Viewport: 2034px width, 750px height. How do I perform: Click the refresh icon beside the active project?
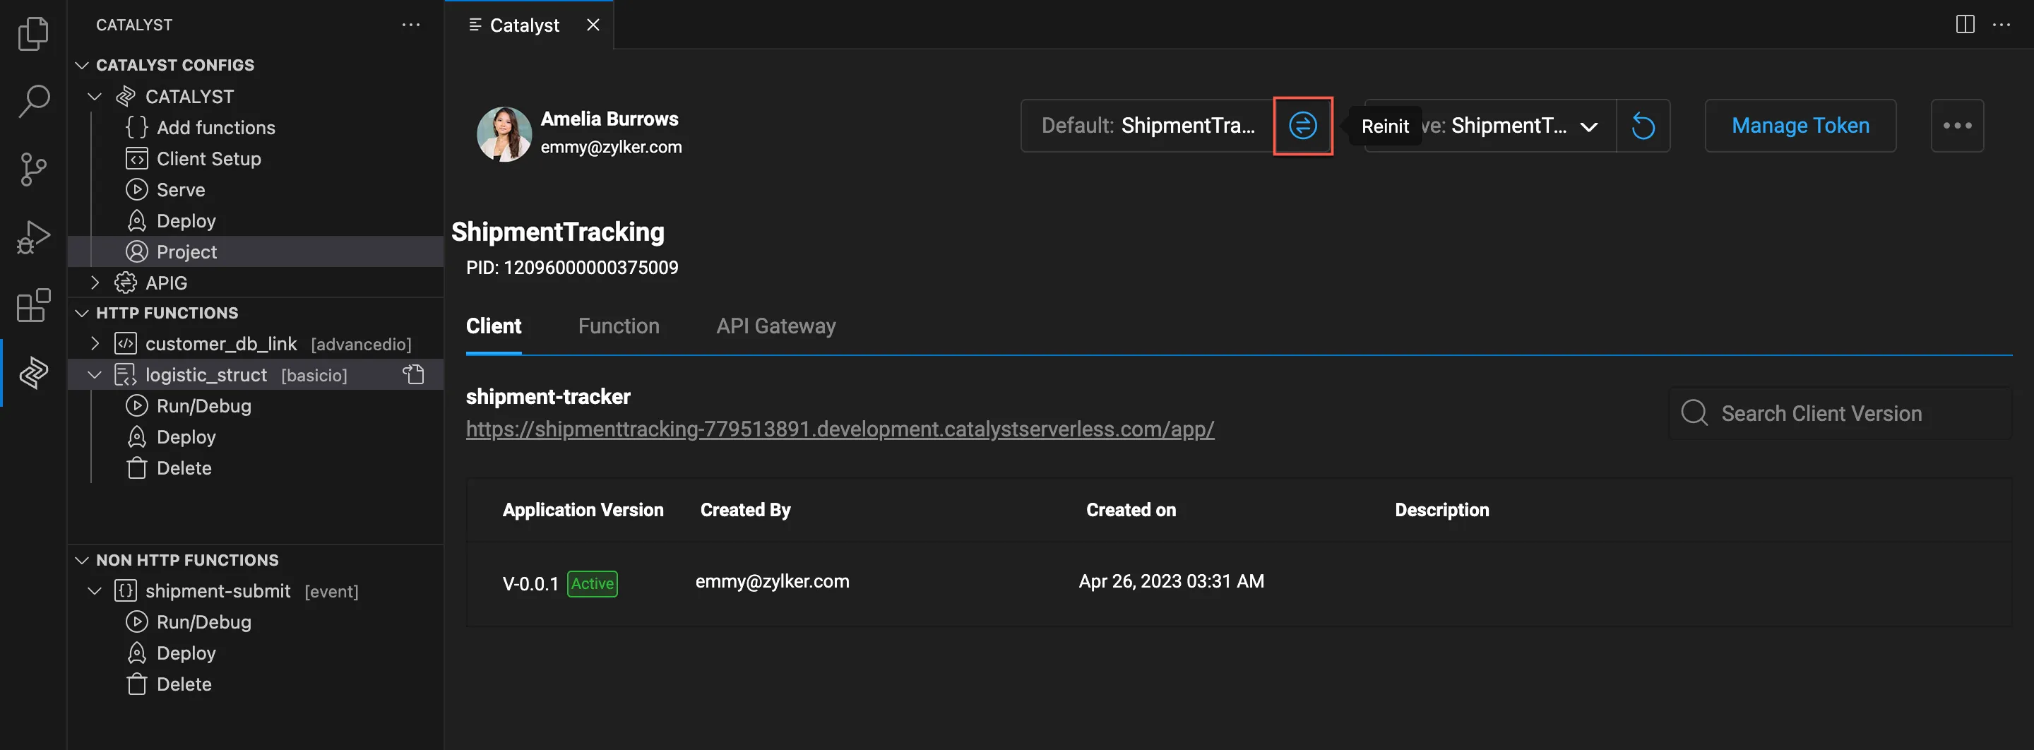pos(1643,126)
